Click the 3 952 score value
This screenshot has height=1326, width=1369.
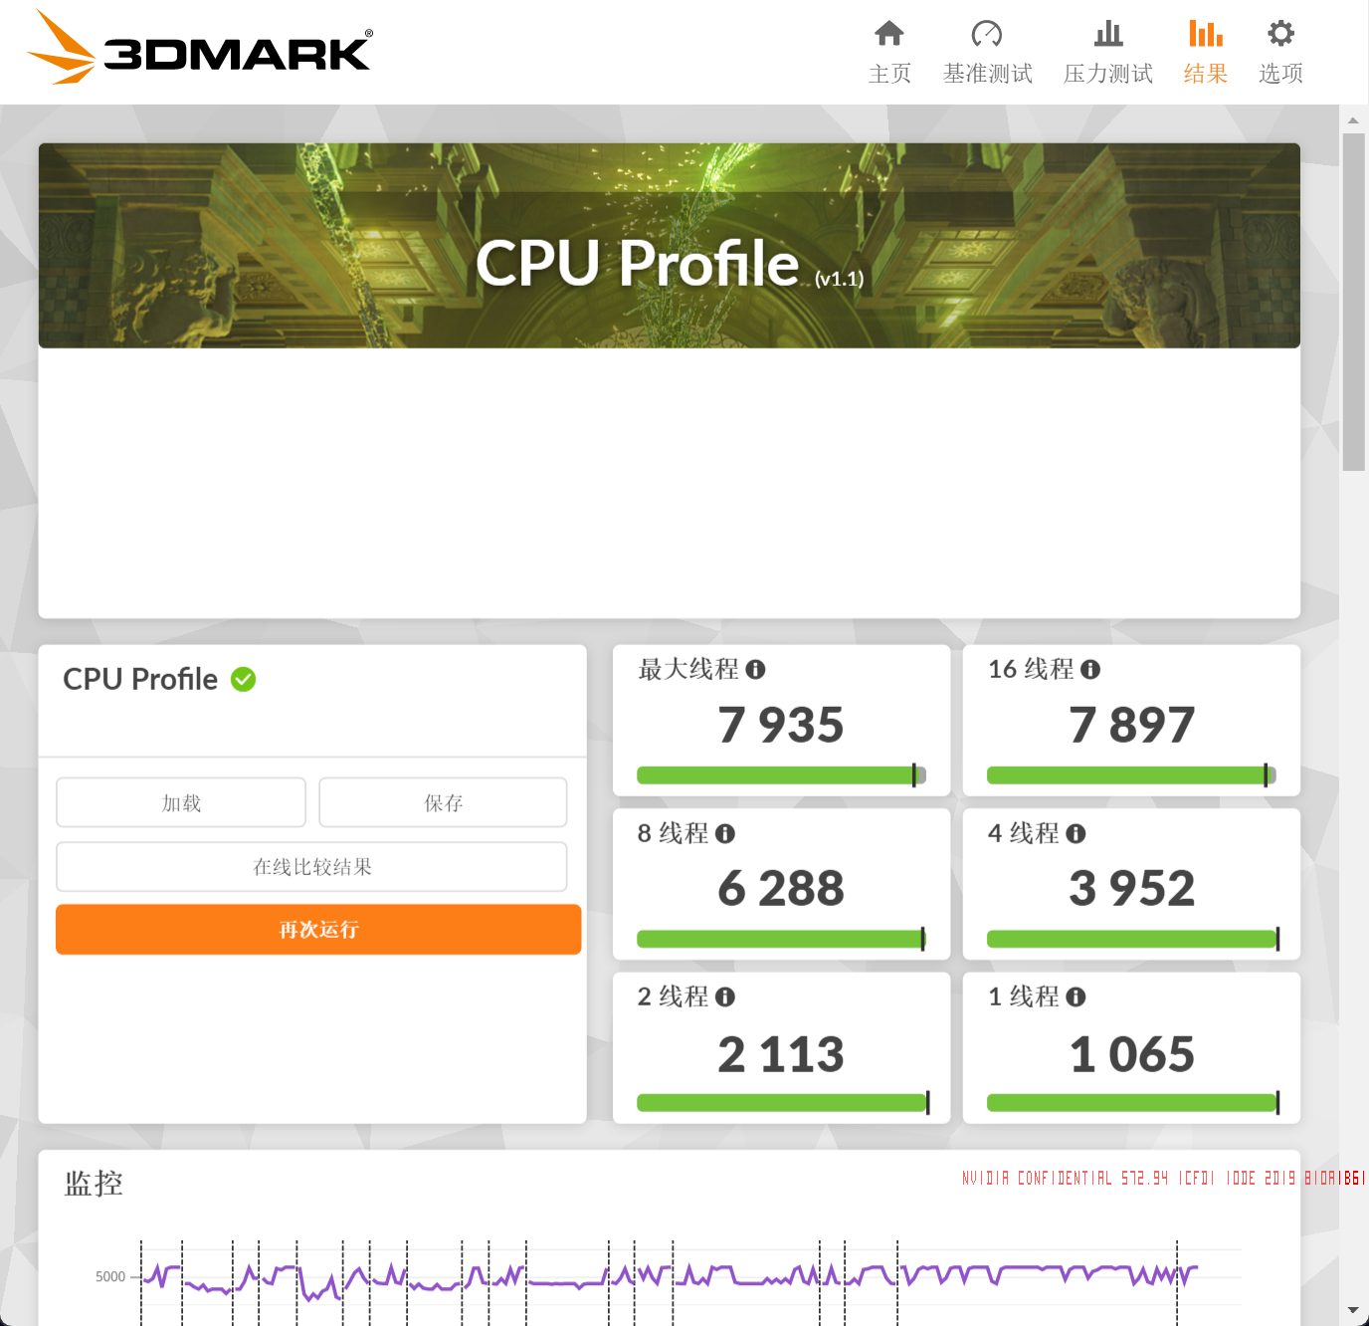click(x=1131, y=888)
